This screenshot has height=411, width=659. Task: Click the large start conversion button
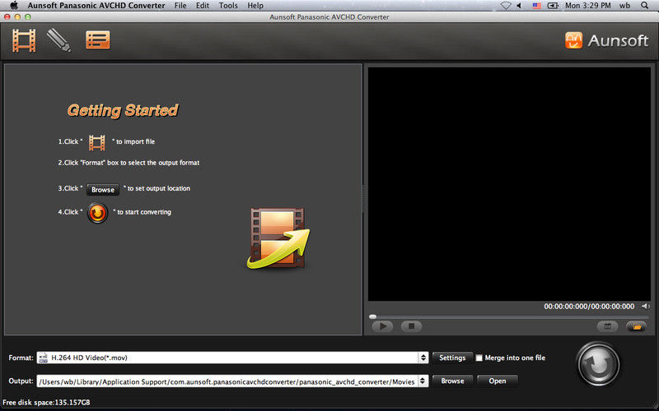pos(598,364)
